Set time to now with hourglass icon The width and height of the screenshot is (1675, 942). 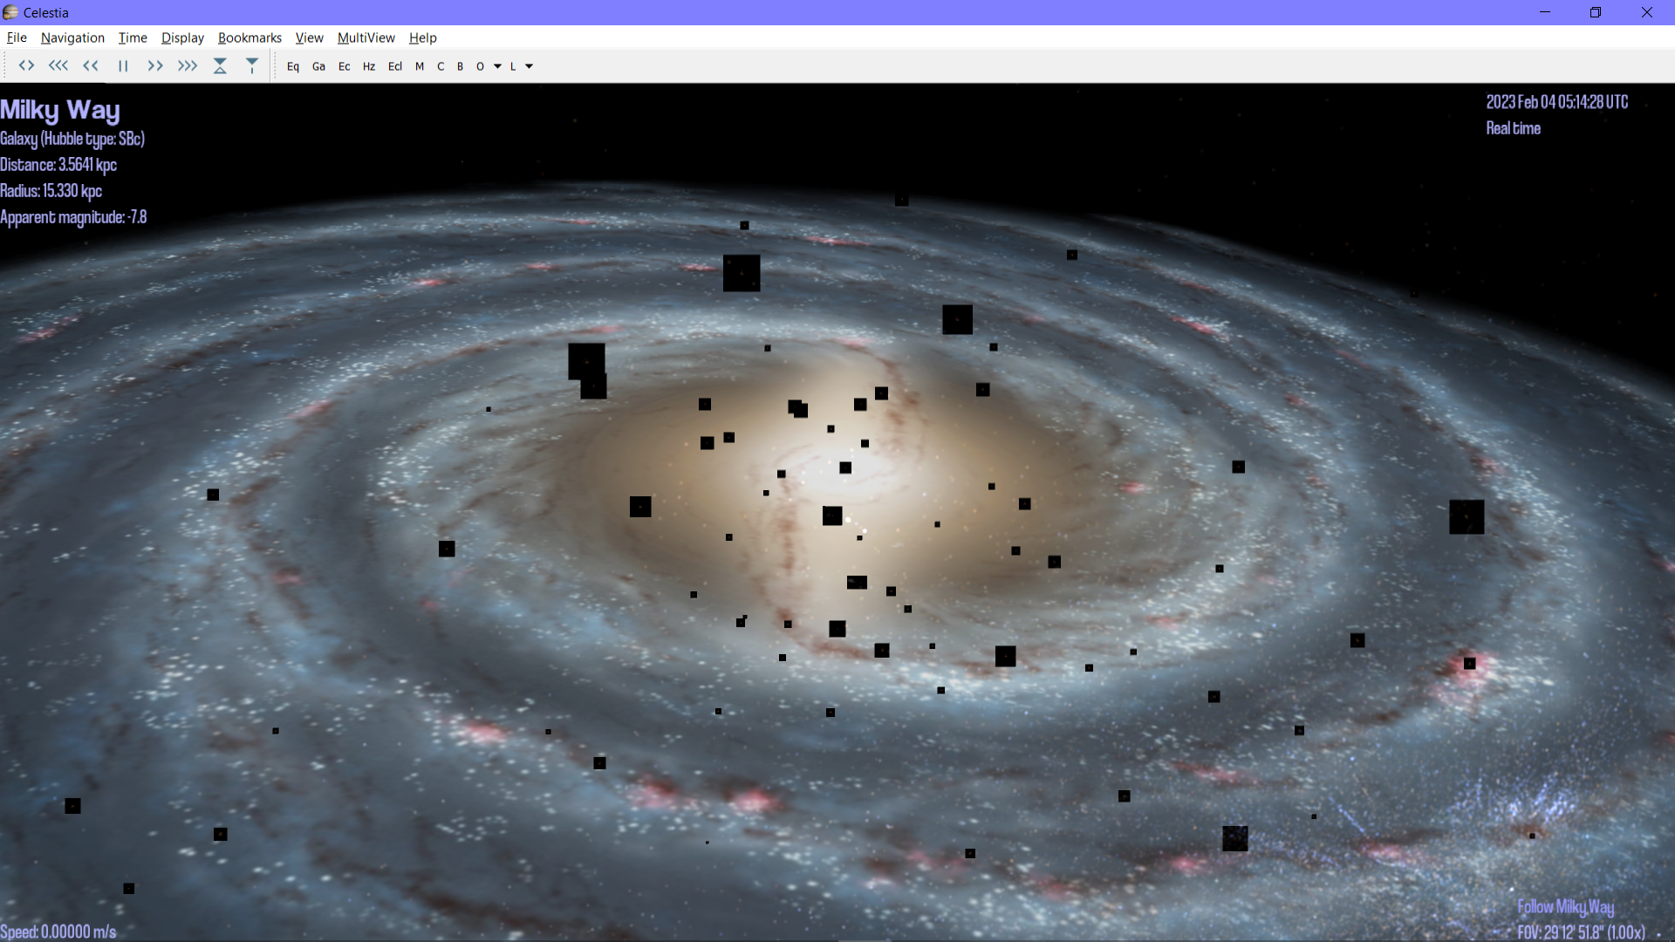tap(220, 66)
